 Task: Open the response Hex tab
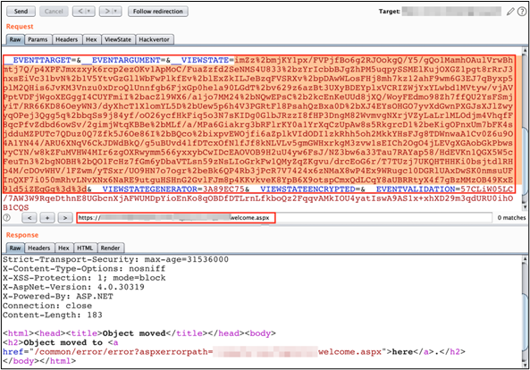pyautogui.click(x=63, y=248)
